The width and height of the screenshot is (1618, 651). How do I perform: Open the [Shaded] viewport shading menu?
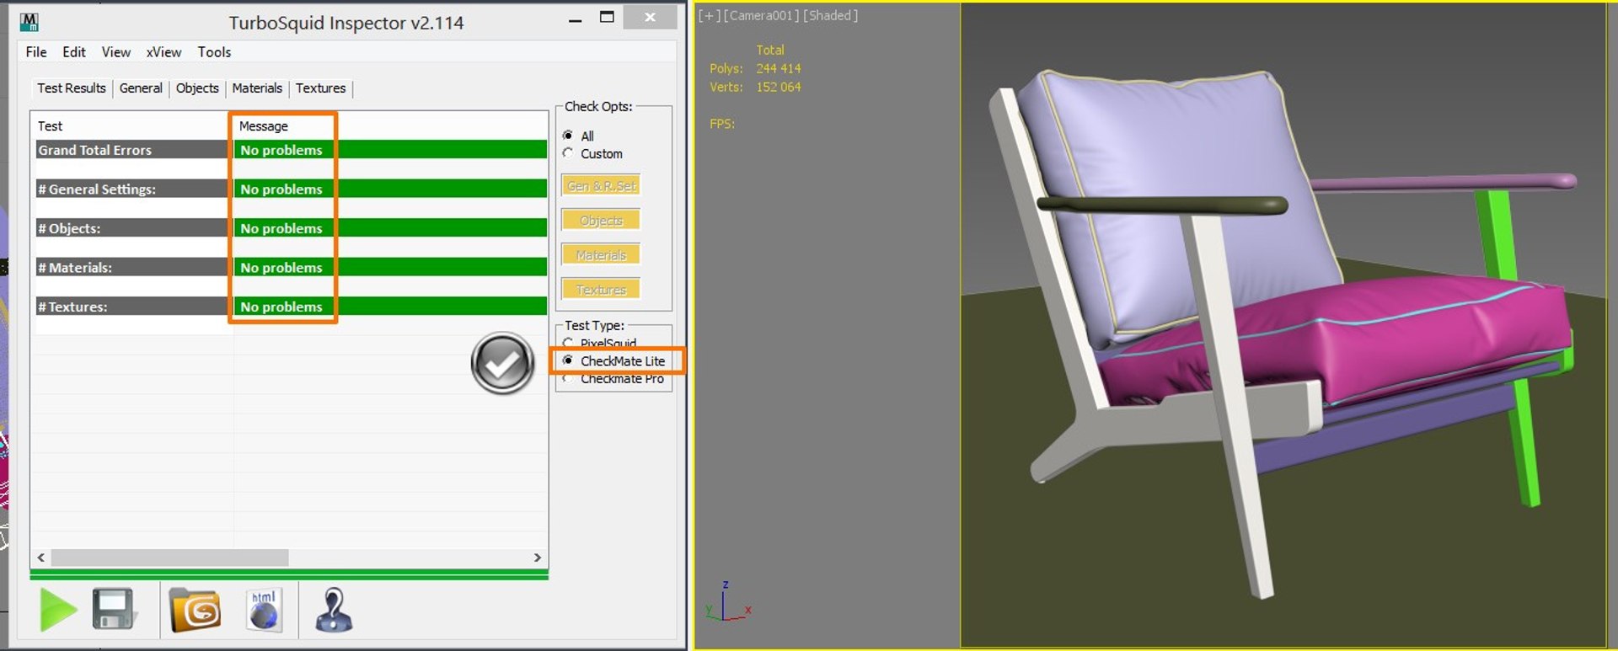tap(831, 15)
